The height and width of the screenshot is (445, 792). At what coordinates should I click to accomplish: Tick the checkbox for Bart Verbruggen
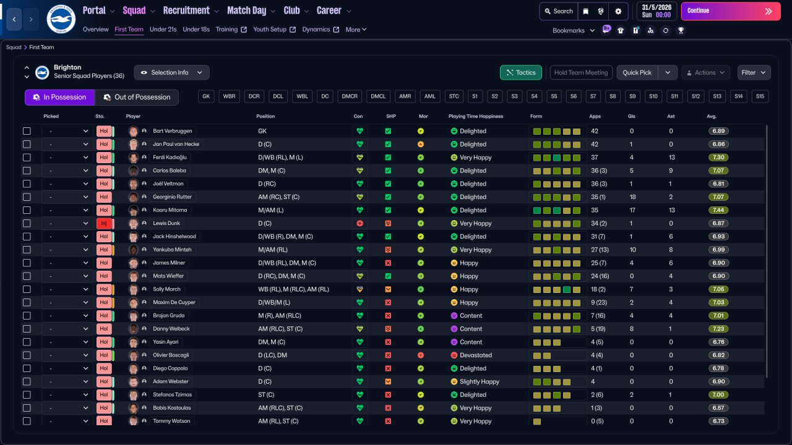pos(27,131)
